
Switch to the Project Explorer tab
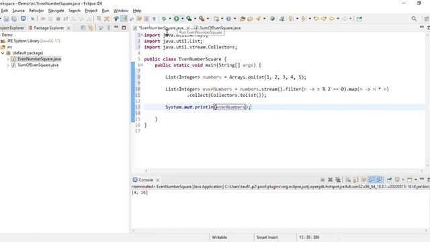coord(12,28)
